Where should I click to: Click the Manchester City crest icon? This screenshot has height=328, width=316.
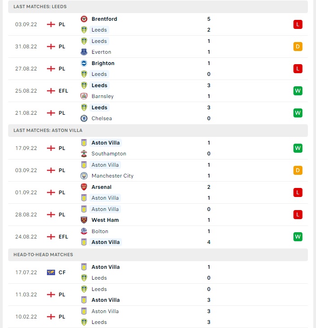pyautogui.click(x=84, y=176)
